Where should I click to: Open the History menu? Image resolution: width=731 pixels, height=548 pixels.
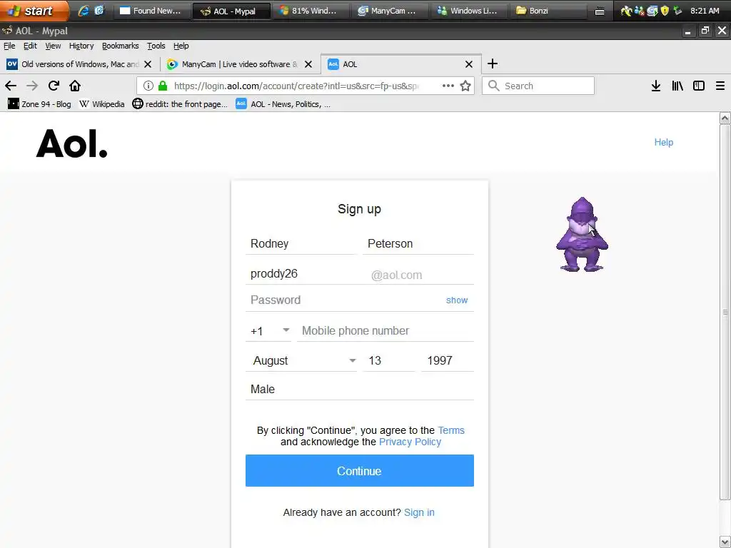[81, 46]
